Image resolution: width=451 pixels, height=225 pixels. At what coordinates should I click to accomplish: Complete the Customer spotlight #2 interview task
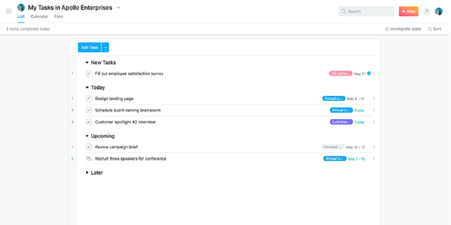[89, 122]
